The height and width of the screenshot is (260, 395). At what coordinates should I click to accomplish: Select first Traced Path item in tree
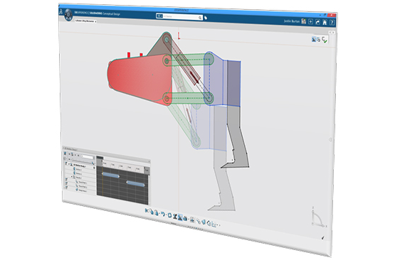coord(83,183)
